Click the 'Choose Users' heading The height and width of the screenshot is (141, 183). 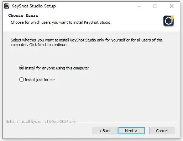23,16
